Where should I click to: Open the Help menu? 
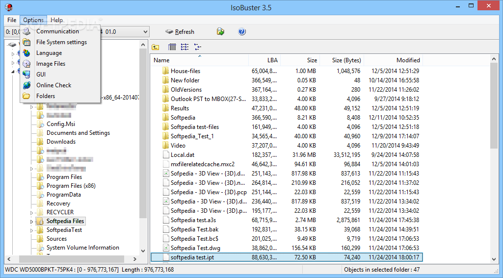(x=57, y=20)
